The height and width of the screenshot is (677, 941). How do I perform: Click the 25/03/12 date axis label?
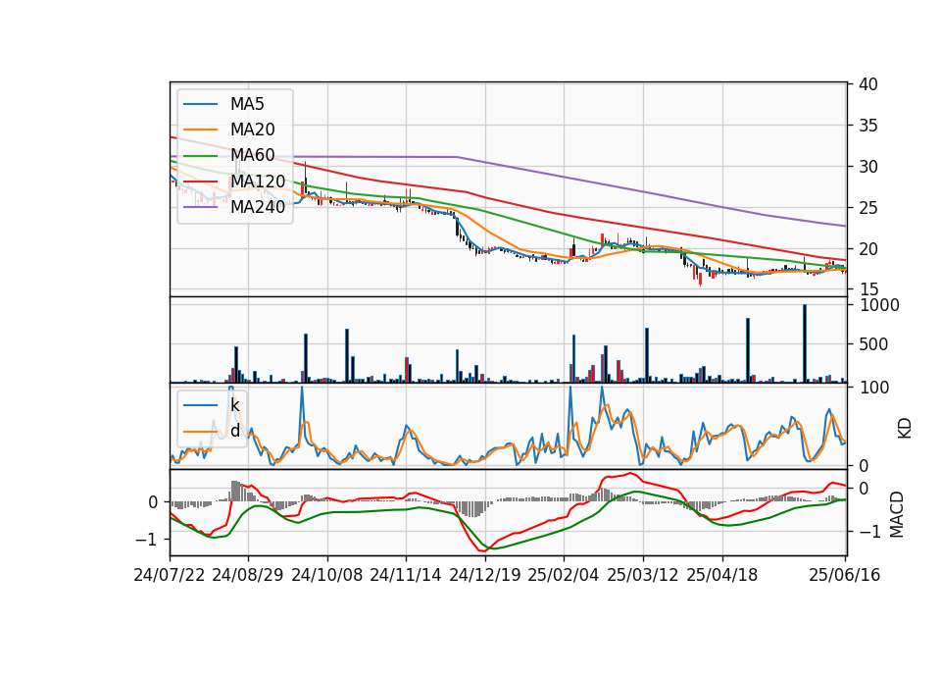[x=643, y=575]
